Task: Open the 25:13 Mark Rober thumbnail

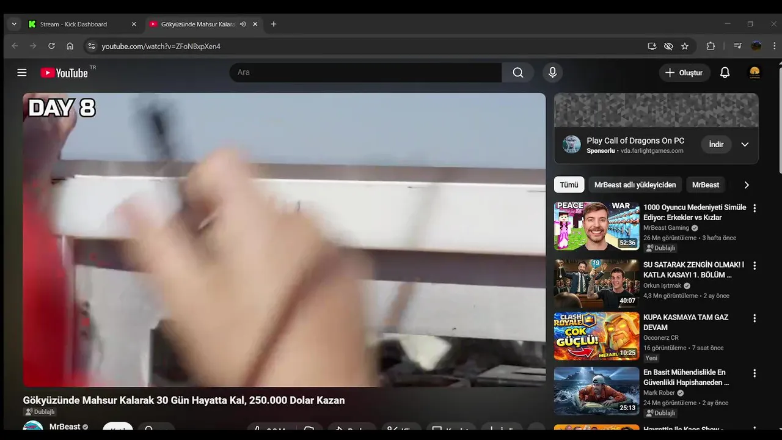Action: coord(597,391)
